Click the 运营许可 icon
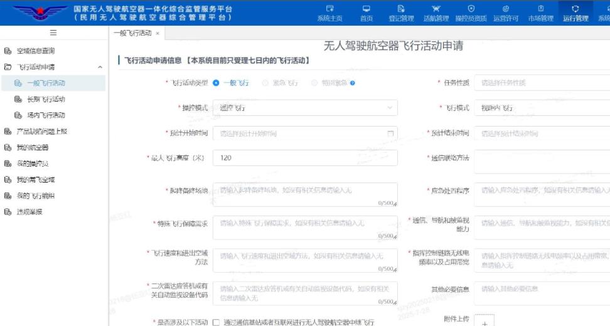The image size is (610, 326). click(x=506, y=8)
